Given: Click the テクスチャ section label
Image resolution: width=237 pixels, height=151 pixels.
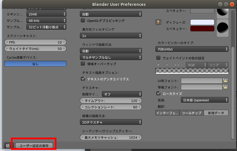Looking at the screenshot, I should coord(91,88).
